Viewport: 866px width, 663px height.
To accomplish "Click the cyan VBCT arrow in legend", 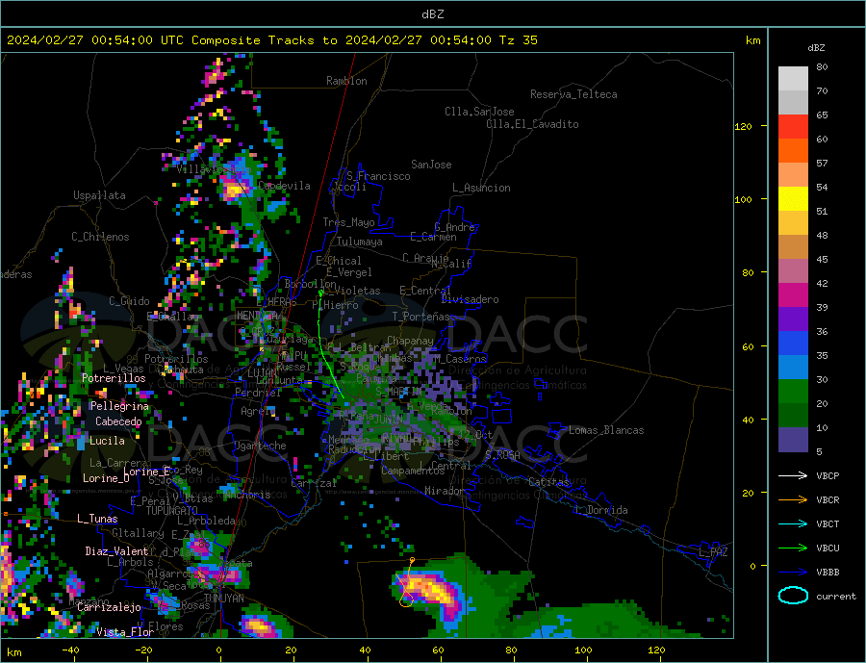I will pyautogui.click(x=793, y=523).
